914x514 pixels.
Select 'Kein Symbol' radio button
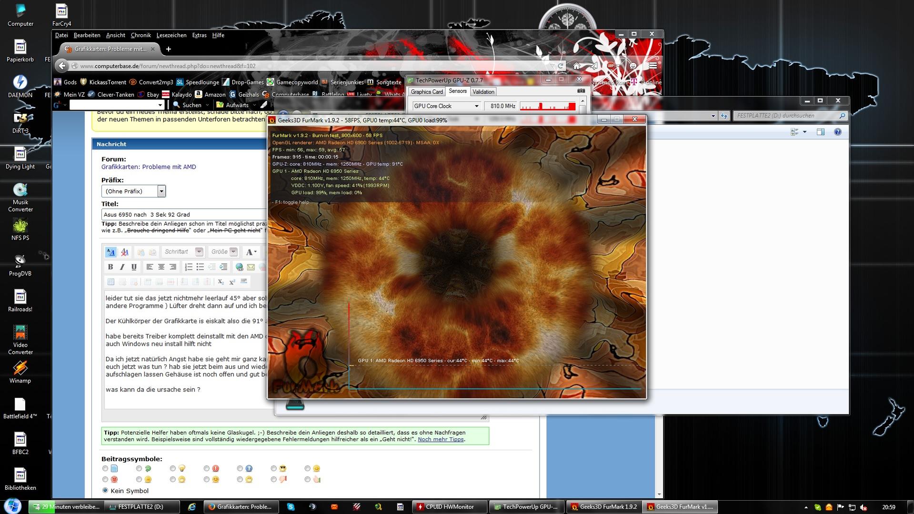coord(105,490)
